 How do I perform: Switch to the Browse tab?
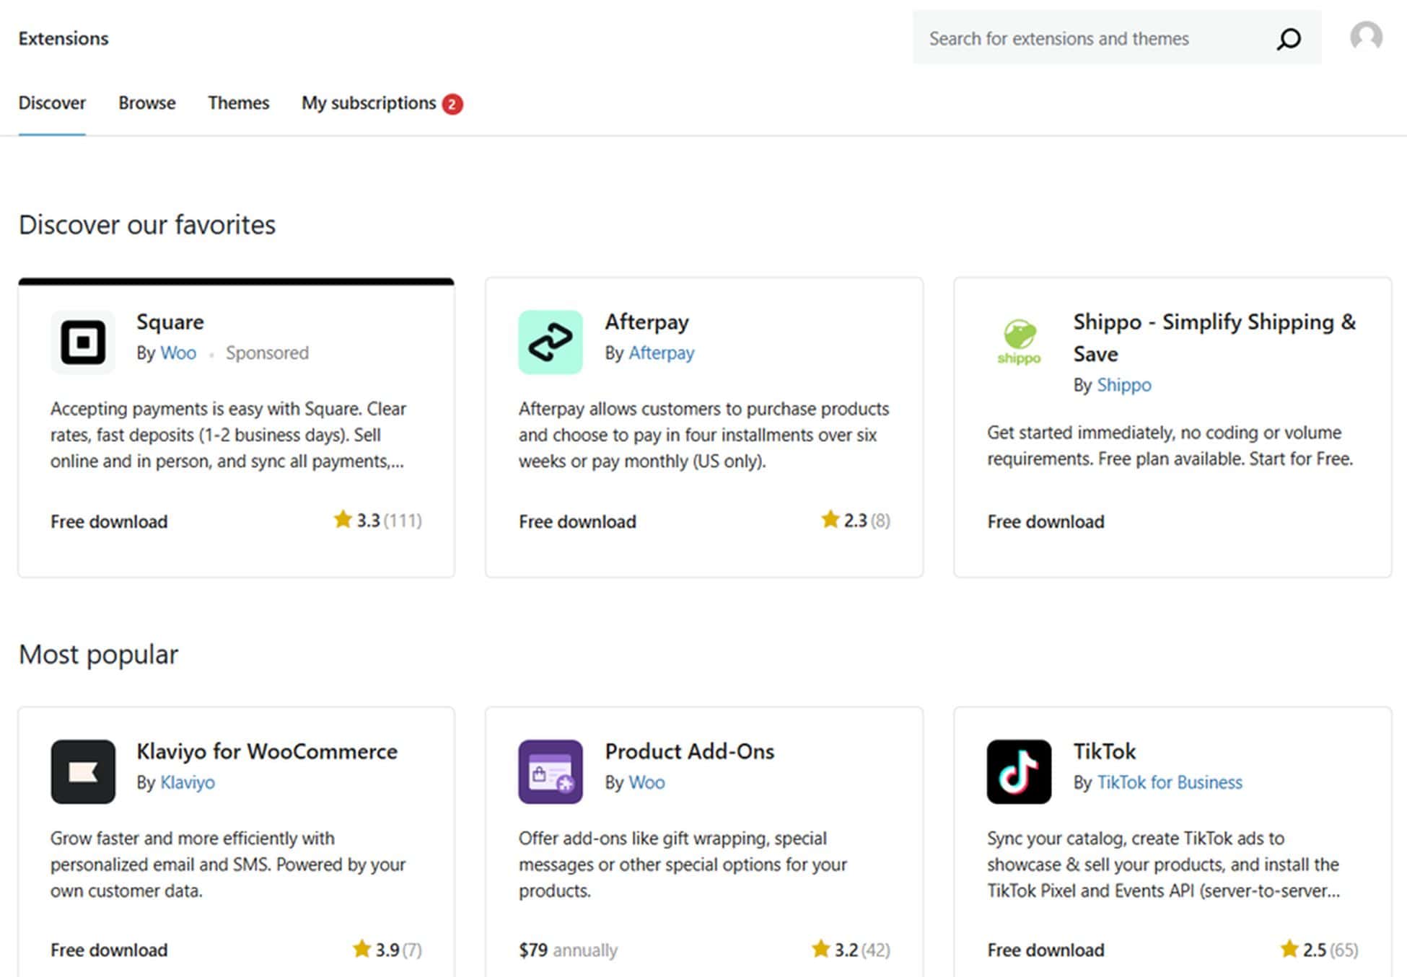coord(146,103)
